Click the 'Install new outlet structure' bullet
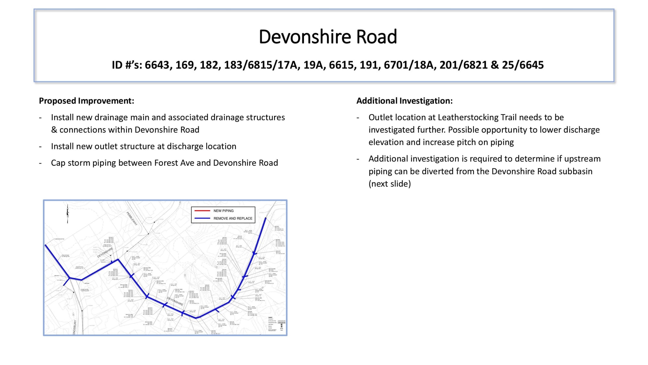 pos(144,146)
